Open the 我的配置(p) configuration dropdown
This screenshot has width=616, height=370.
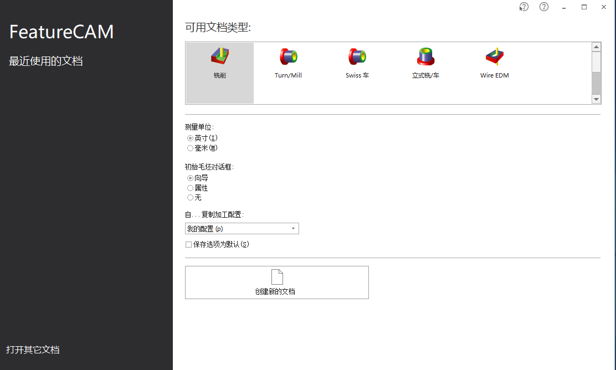242,229
